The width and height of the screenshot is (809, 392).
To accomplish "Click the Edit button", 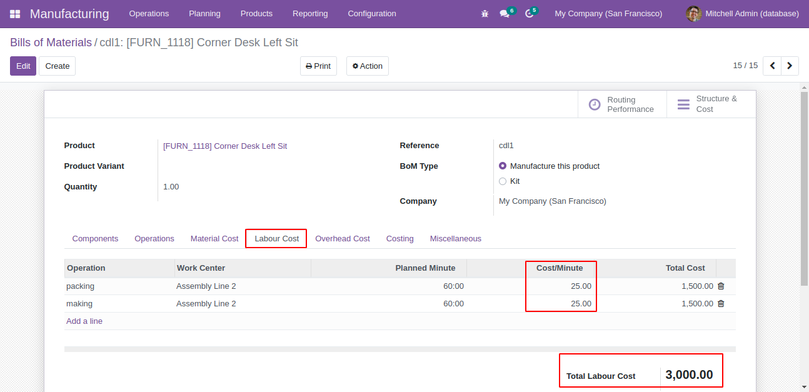I will [23, 66].
